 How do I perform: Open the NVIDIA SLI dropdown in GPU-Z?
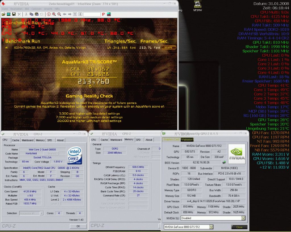click(243, 218)
